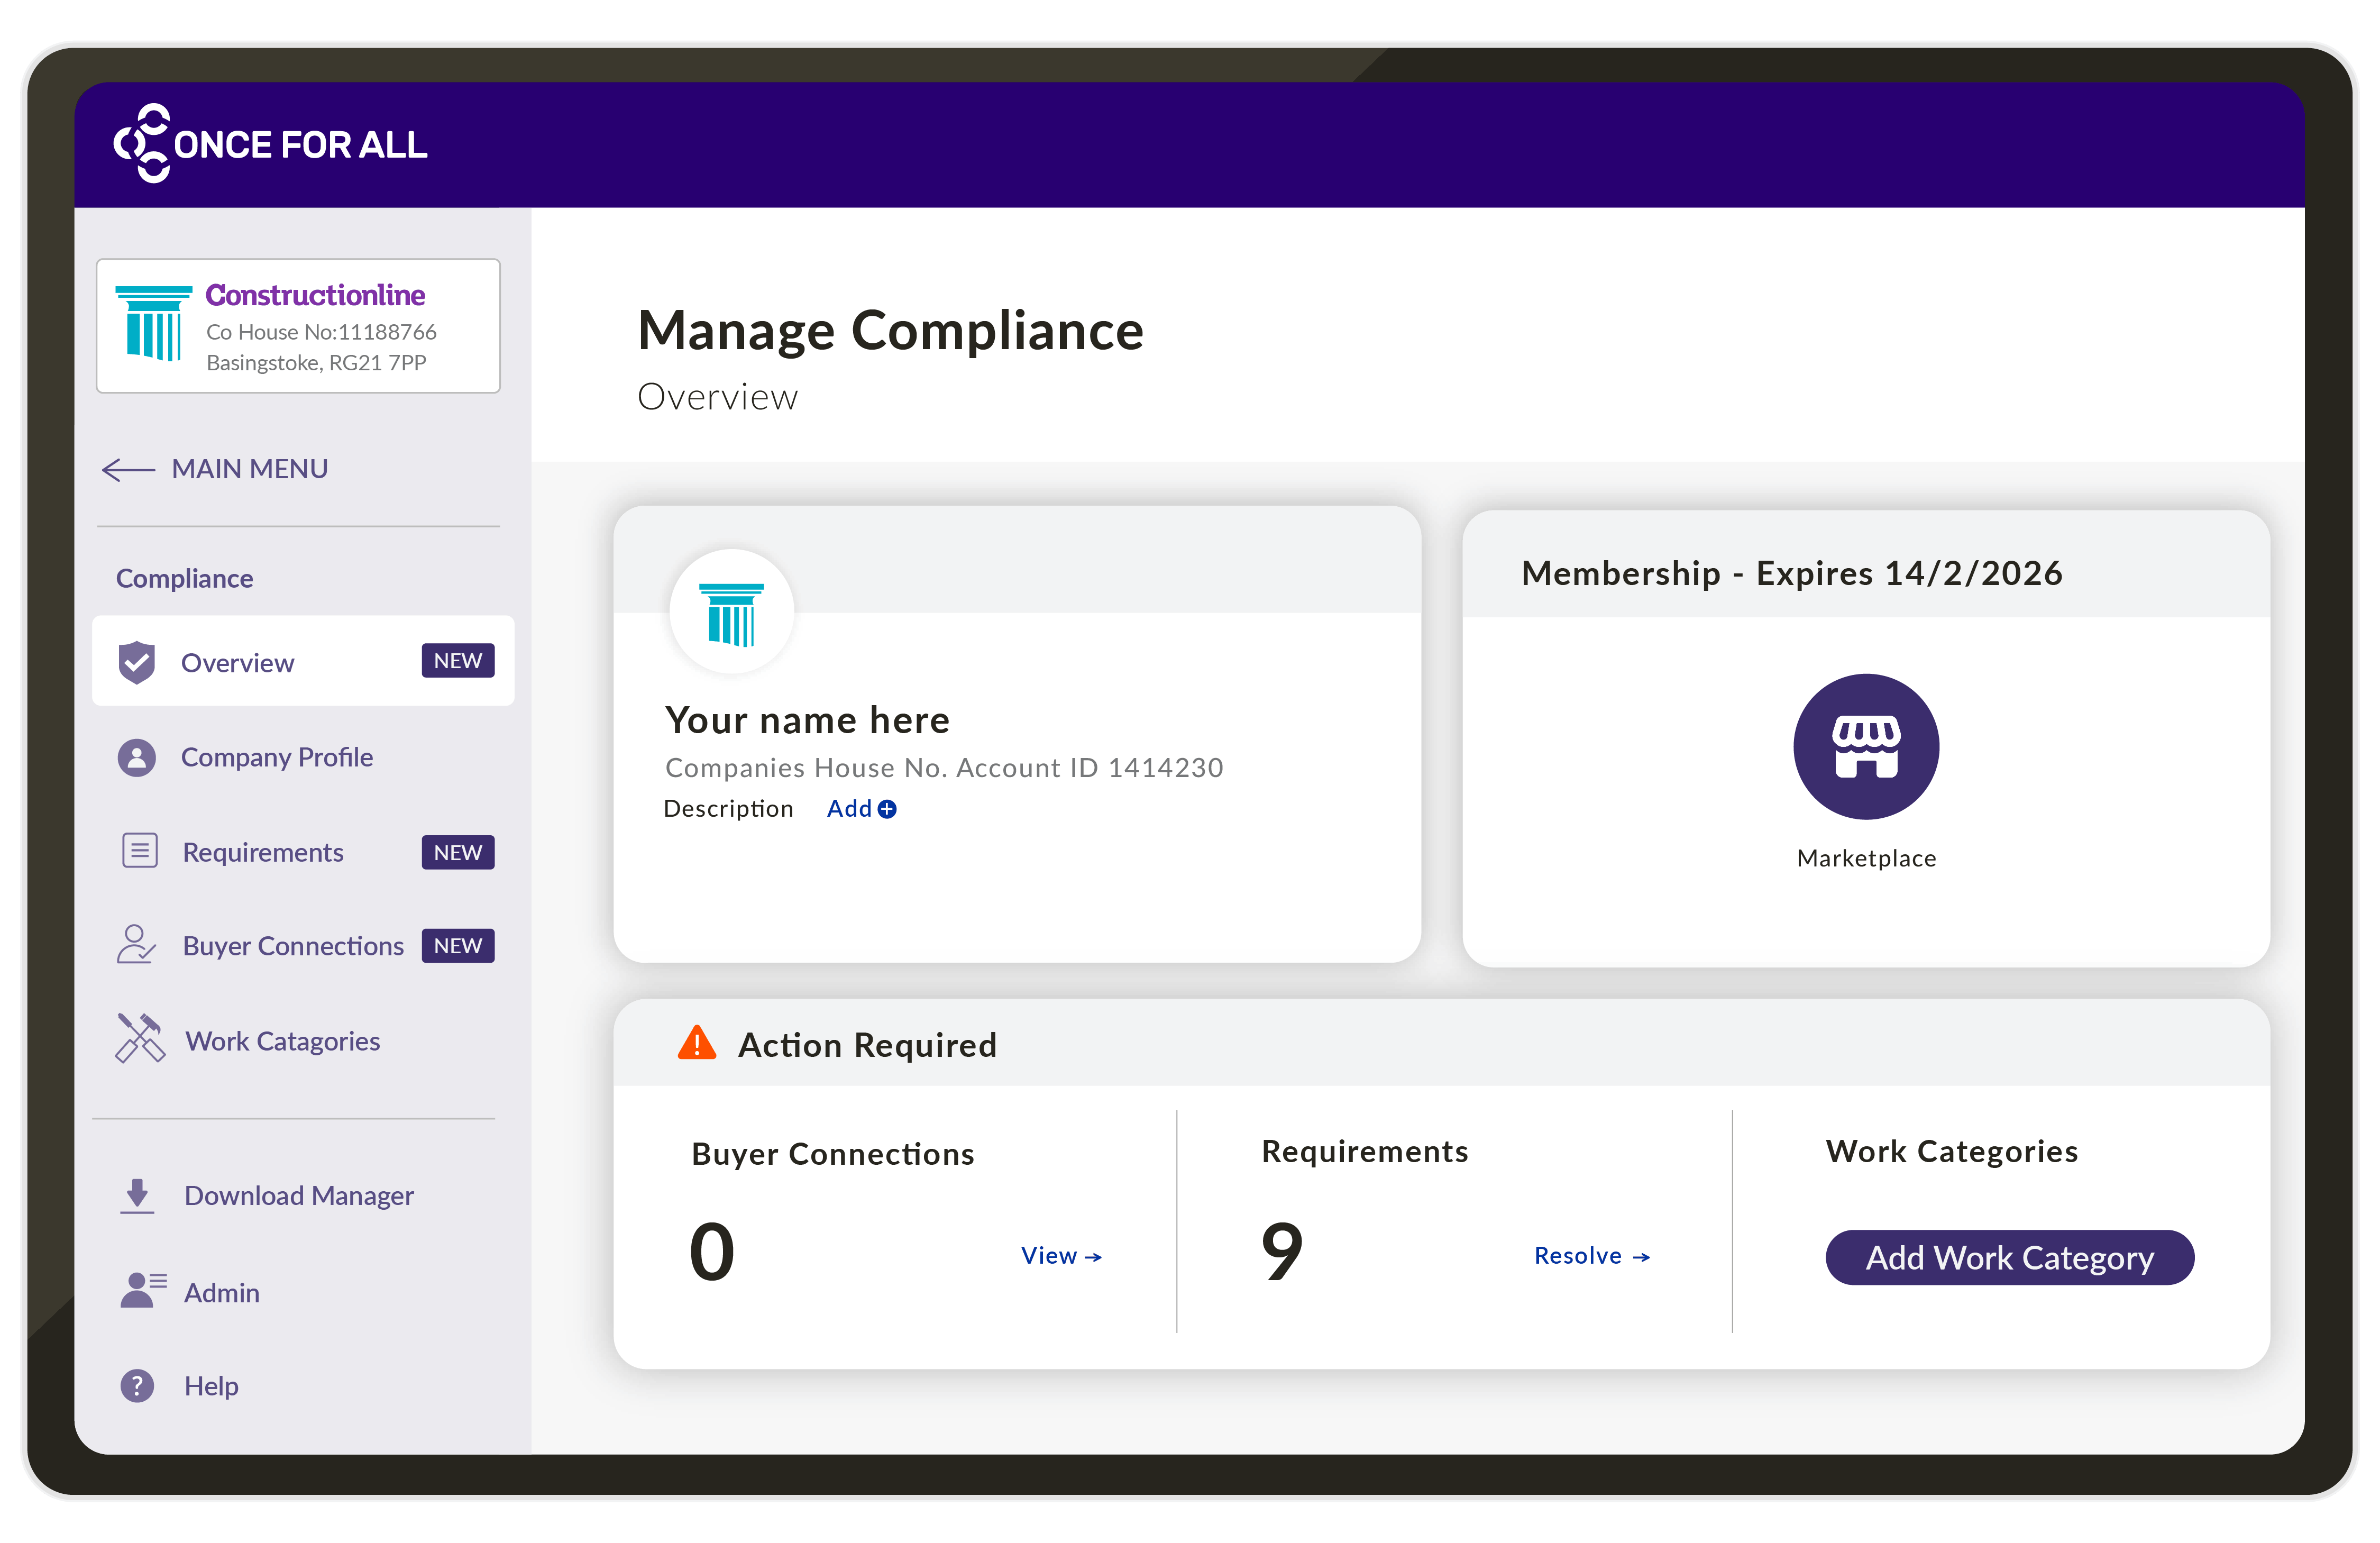2380x1543 pixels.
Task: Click the NEW badge beside Requirements
Action: [x=458, y=852]
